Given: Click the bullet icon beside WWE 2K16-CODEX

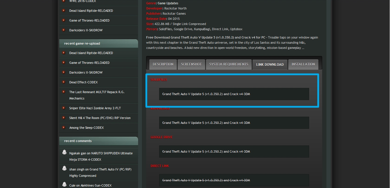Looking at the screenshot, I should point(64,1).
